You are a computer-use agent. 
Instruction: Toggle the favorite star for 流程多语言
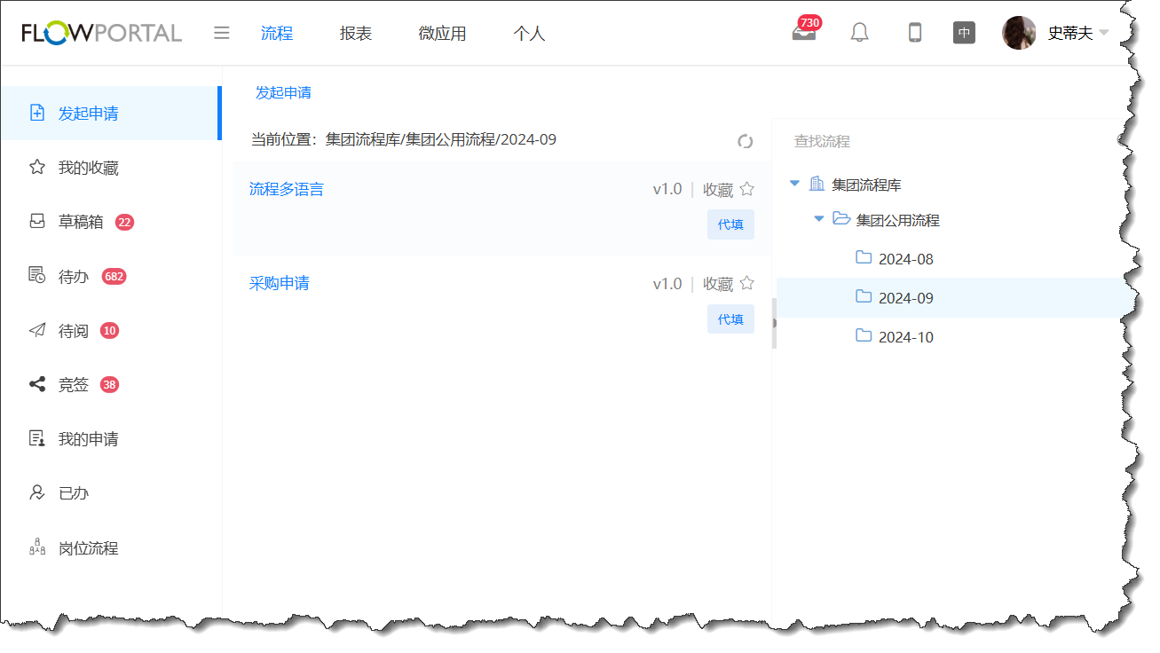click(x=746, y=188)
